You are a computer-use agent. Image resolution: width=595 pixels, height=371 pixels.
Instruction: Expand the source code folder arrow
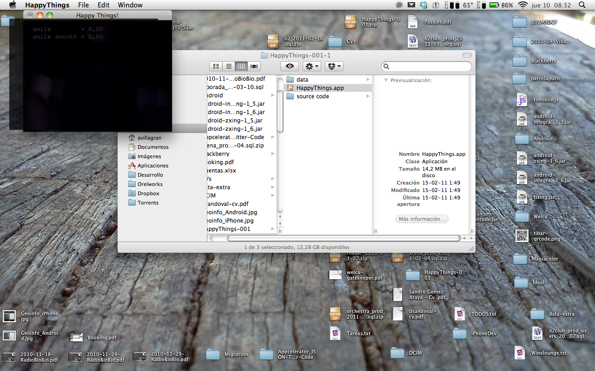click(368, 96)
